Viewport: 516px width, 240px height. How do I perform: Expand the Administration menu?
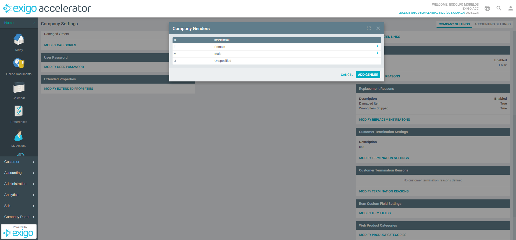click(x=19, y=184)
